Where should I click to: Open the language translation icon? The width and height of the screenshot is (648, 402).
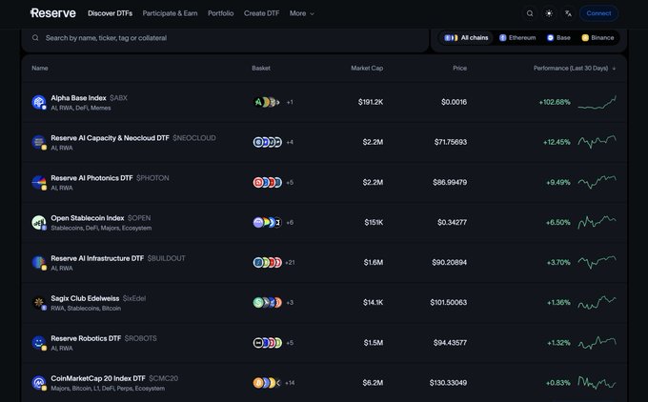pos(568,13)
